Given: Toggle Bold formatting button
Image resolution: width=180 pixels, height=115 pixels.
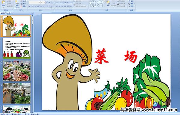Looking at the screenshot, I should pos(30,7).
